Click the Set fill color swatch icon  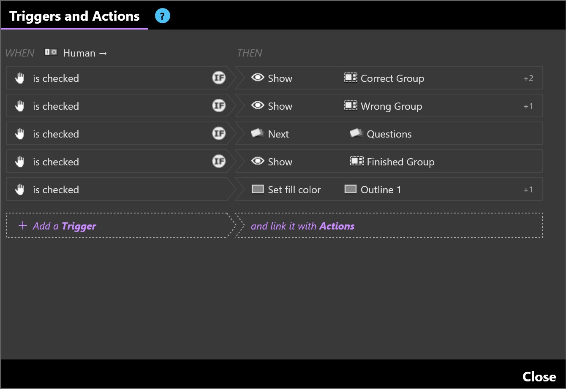coord(258,189)
